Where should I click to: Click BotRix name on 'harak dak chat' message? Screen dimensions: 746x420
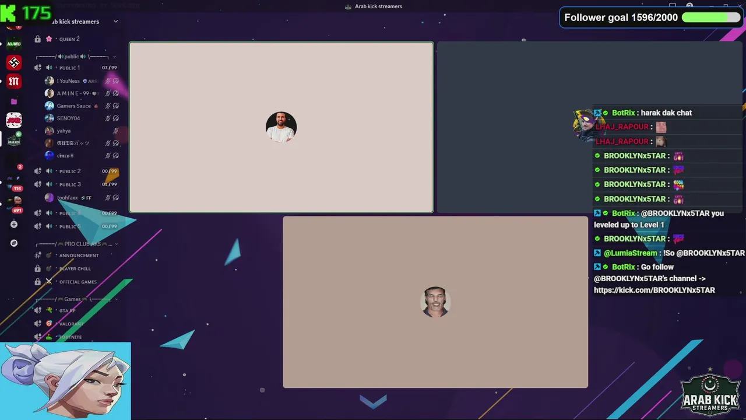click(x=623, y=113)
